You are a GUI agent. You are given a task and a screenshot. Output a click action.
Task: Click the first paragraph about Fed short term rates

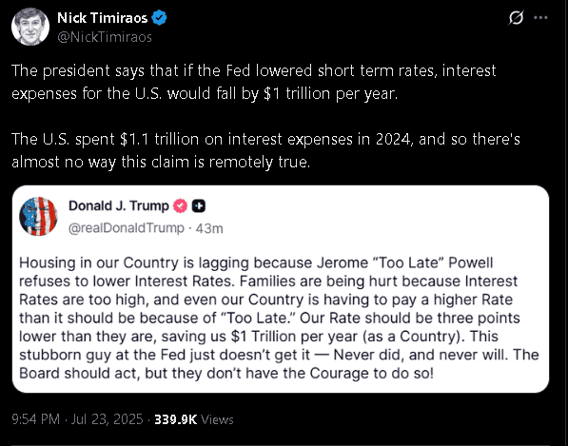(x=254, y=82)
